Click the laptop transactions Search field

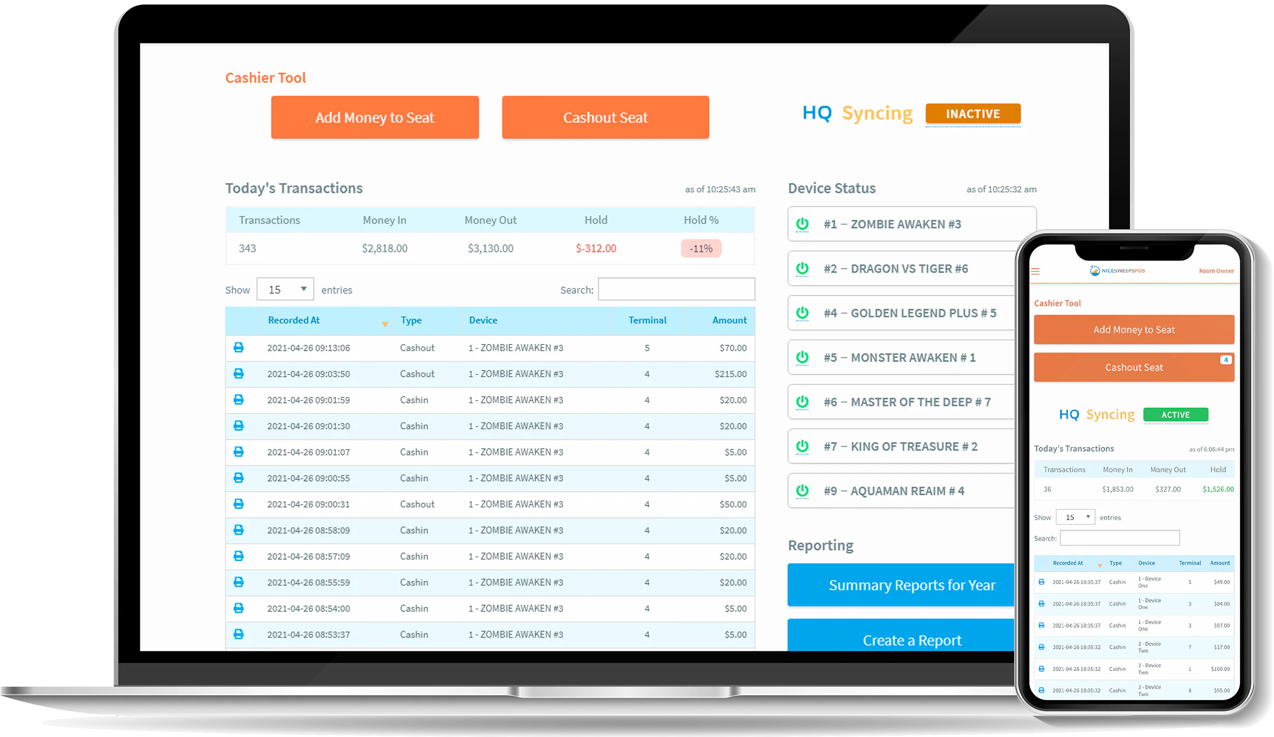676,289
